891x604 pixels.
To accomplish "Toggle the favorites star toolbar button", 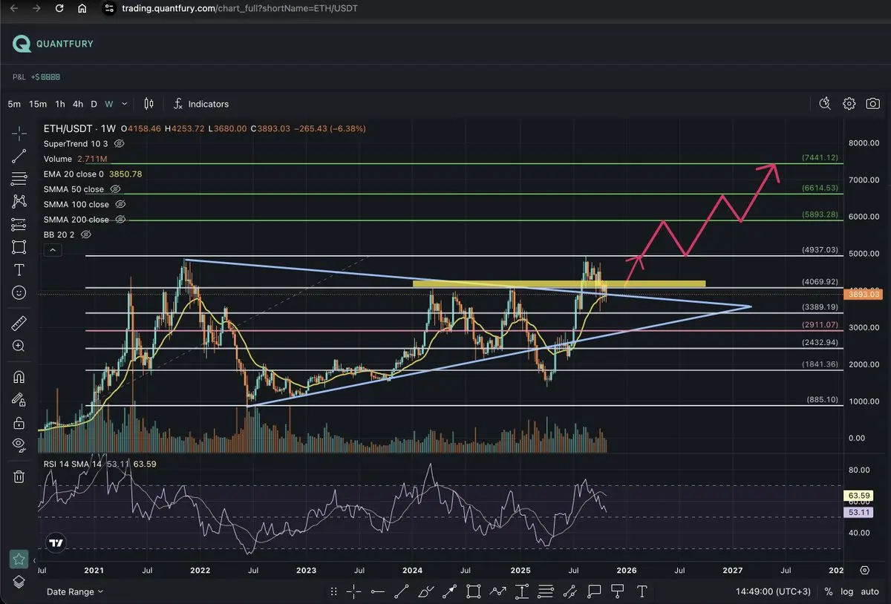I will click(19, 559).
